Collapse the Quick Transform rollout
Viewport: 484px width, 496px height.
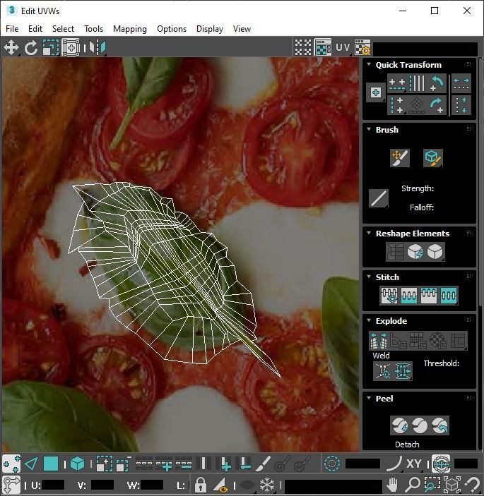369,64
